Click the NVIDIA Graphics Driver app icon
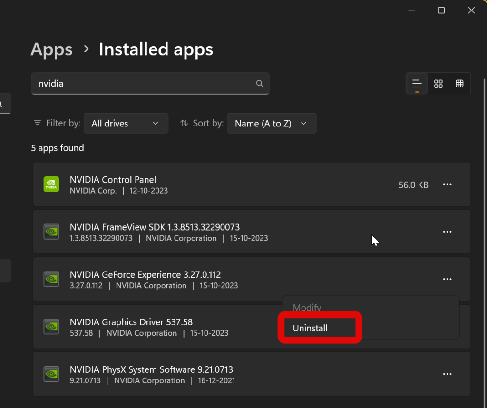The width and height of the screenshot is (487, 408). click(51, 327)
